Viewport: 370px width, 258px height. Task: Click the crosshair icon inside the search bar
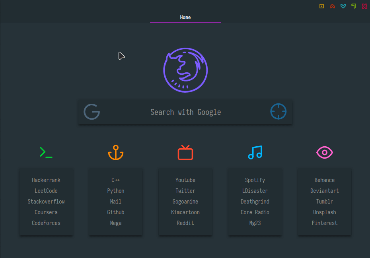[x=278, y=111]
